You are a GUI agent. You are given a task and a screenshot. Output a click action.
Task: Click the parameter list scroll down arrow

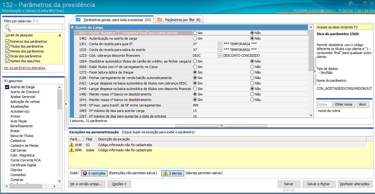pyautogui.click(x=311, y=115)
